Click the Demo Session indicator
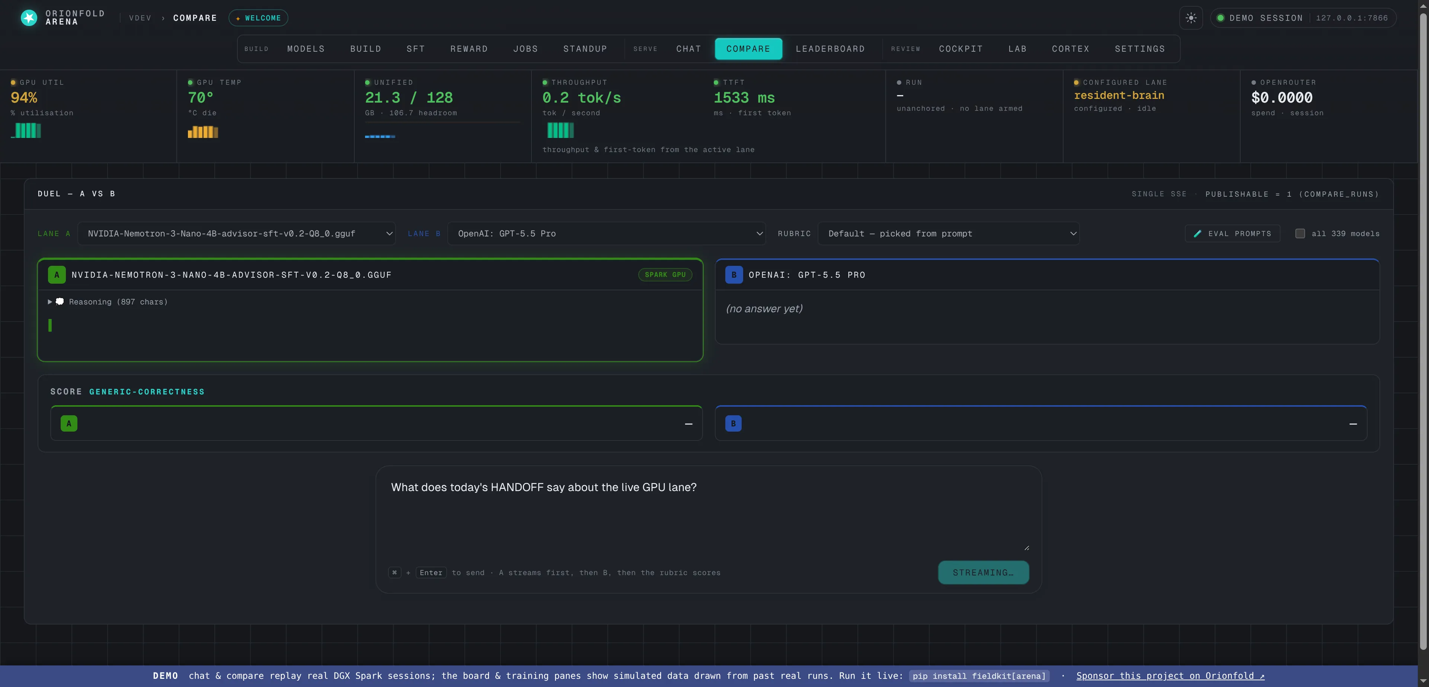Viewport: 1429px width, 687px height. (1304, 18)
